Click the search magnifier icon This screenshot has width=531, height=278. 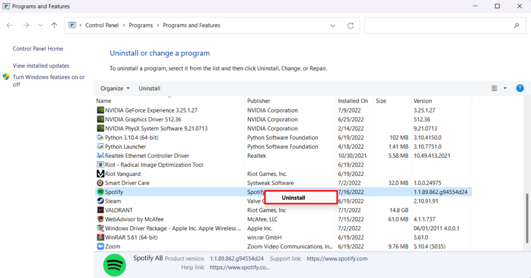(516, 25)
